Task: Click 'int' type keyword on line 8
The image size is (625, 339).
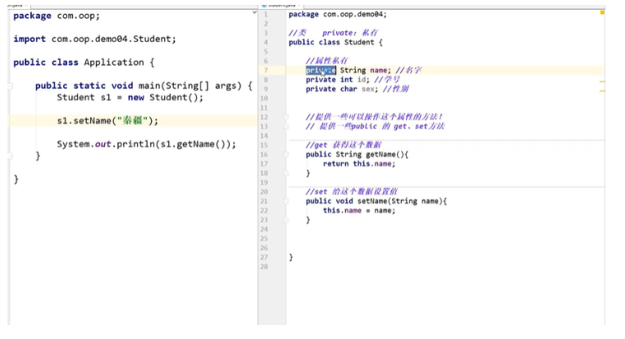Action: (346, 80)
